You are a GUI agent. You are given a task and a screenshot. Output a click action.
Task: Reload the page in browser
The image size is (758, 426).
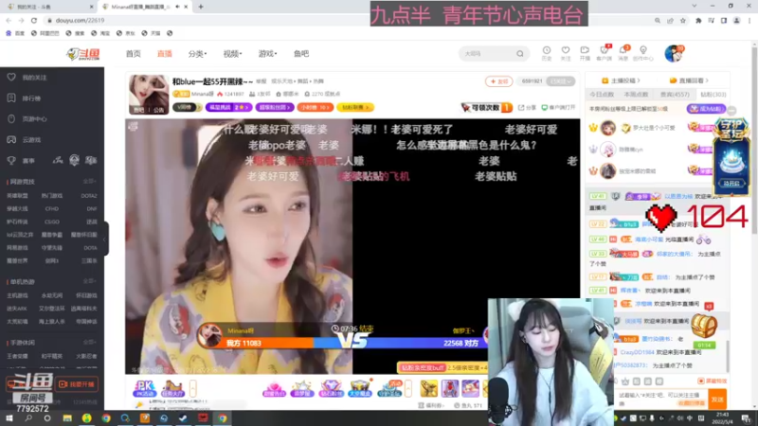34,20
